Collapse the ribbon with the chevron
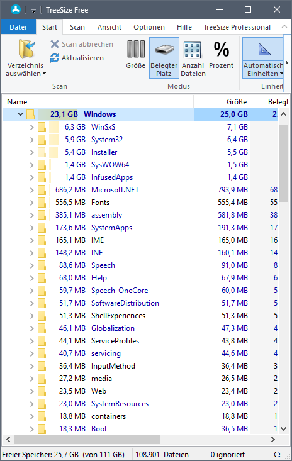This screenshot has width=292, height=461. [284, 26]
